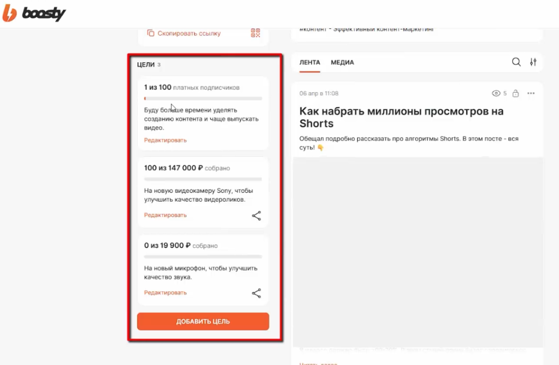This screenshot has width=559, height=365.
Task: Open feed filter settings icon
Action: coord(533,62)
